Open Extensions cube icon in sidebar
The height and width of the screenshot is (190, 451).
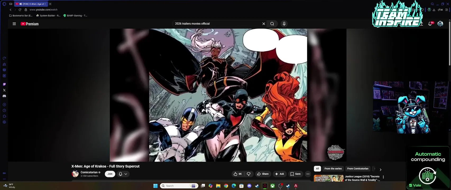tap(4, 116)
